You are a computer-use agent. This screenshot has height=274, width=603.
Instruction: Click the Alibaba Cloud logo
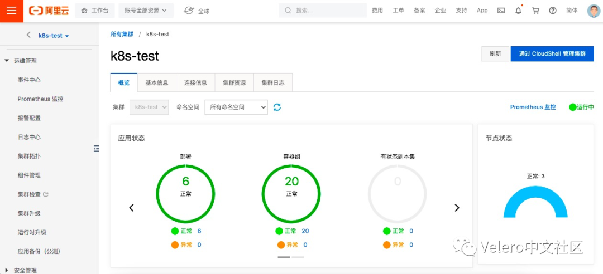coord(49,11)
